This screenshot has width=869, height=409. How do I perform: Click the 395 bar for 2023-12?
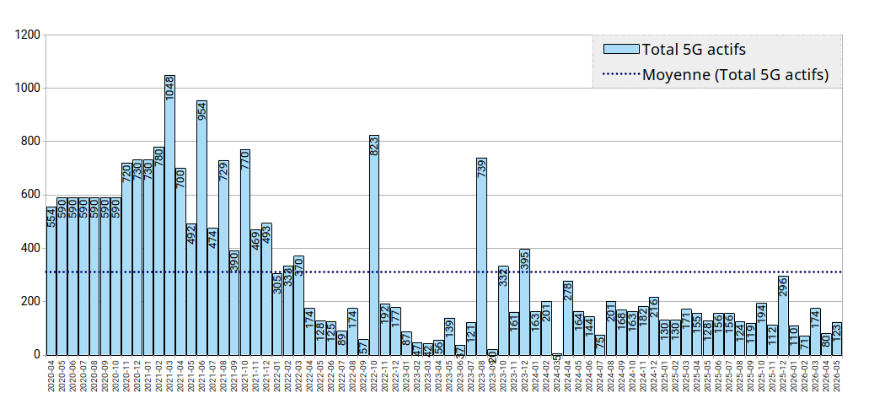tap(525, 302)
